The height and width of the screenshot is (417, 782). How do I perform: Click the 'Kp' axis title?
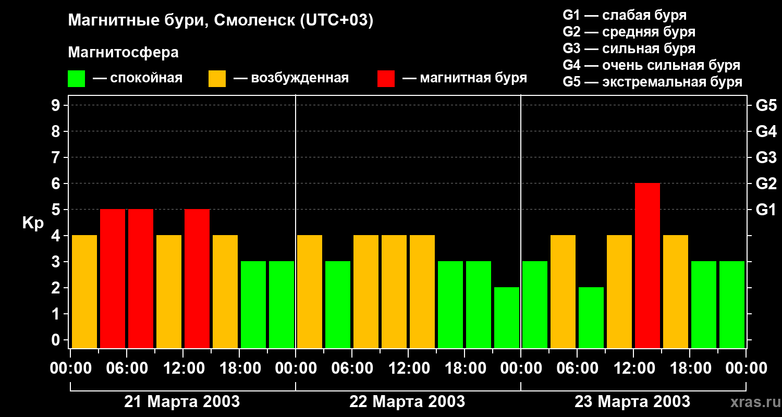tap(33, 223)
